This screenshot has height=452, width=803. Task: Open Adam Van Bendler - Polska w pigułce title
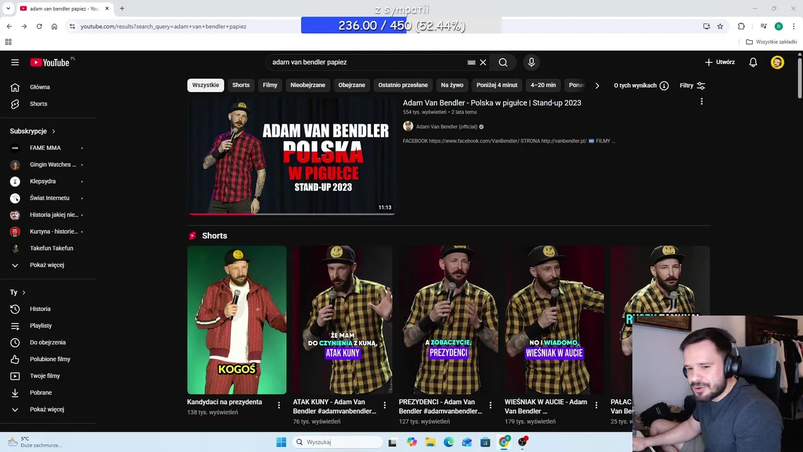(492, 103)
